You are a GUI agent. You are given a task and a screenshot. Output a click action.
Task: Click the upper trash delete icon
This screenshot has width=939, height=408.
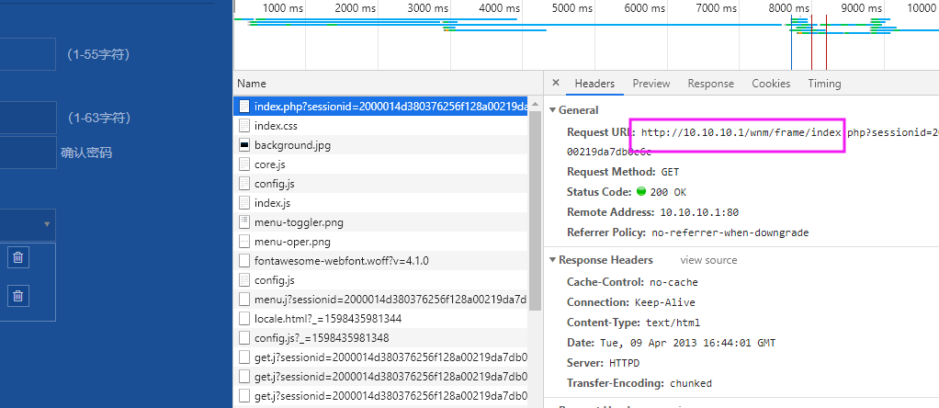(18, 257)
